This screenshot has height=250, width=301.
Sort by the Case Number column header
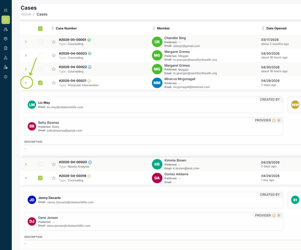click(x=66, y=28)
